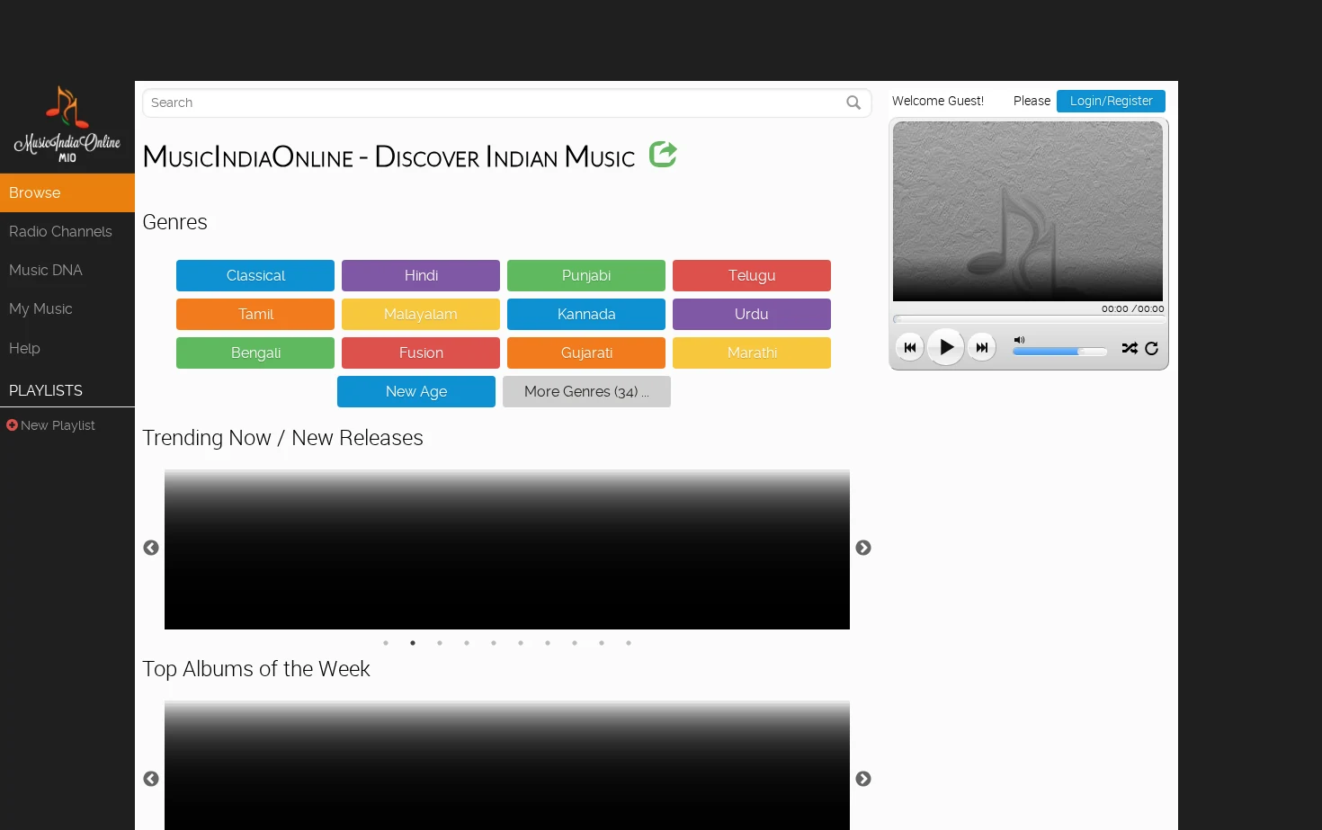Create a New Playlist

coord(58,425)
